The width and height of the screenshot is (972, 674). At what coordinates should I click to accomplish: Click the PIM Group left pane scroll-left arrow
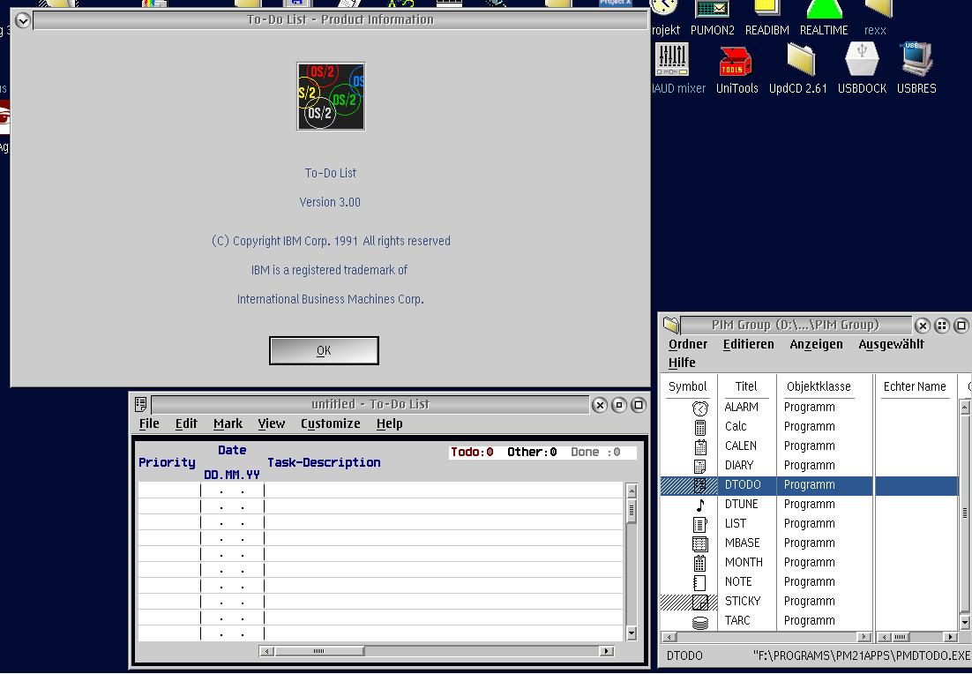(x=669, y=637)
